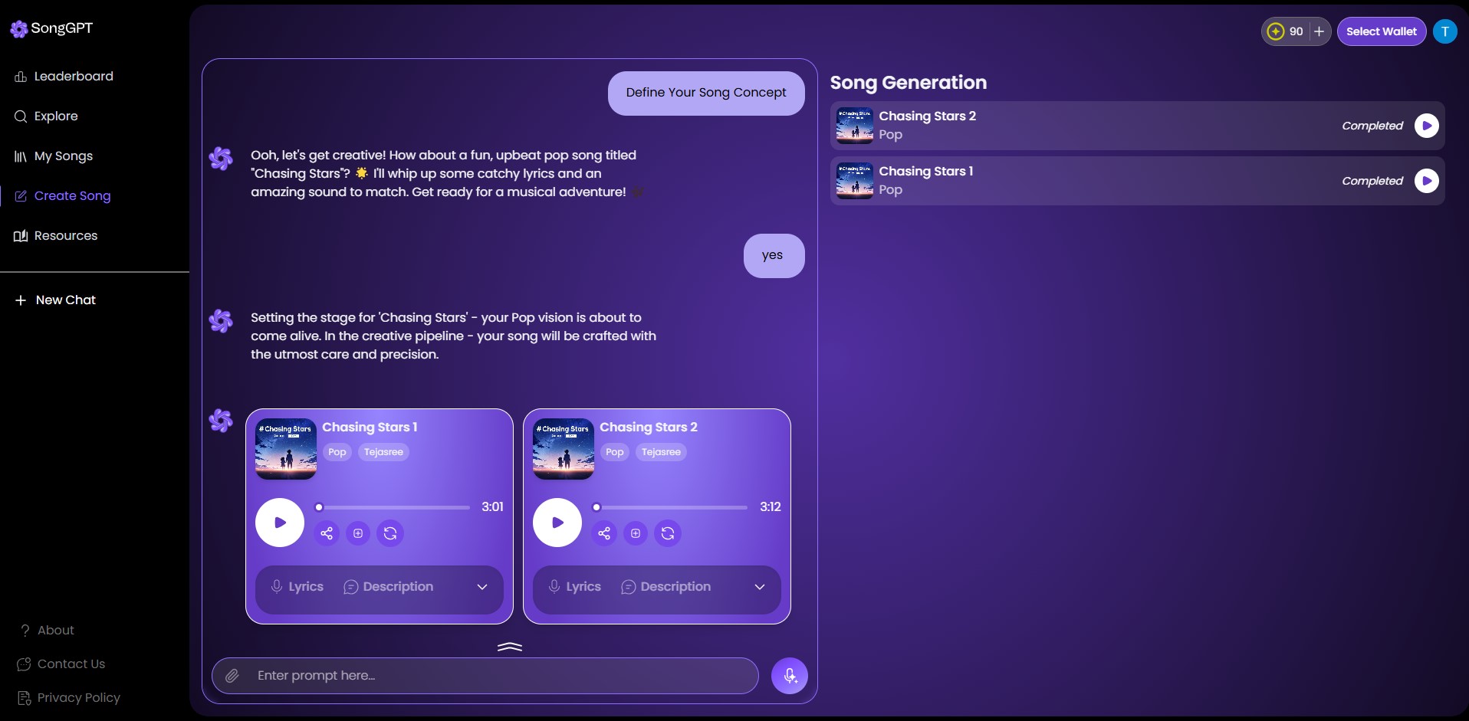
Task: Click Completed status of Chasing Stars 1
Action: coord(1372,181)
